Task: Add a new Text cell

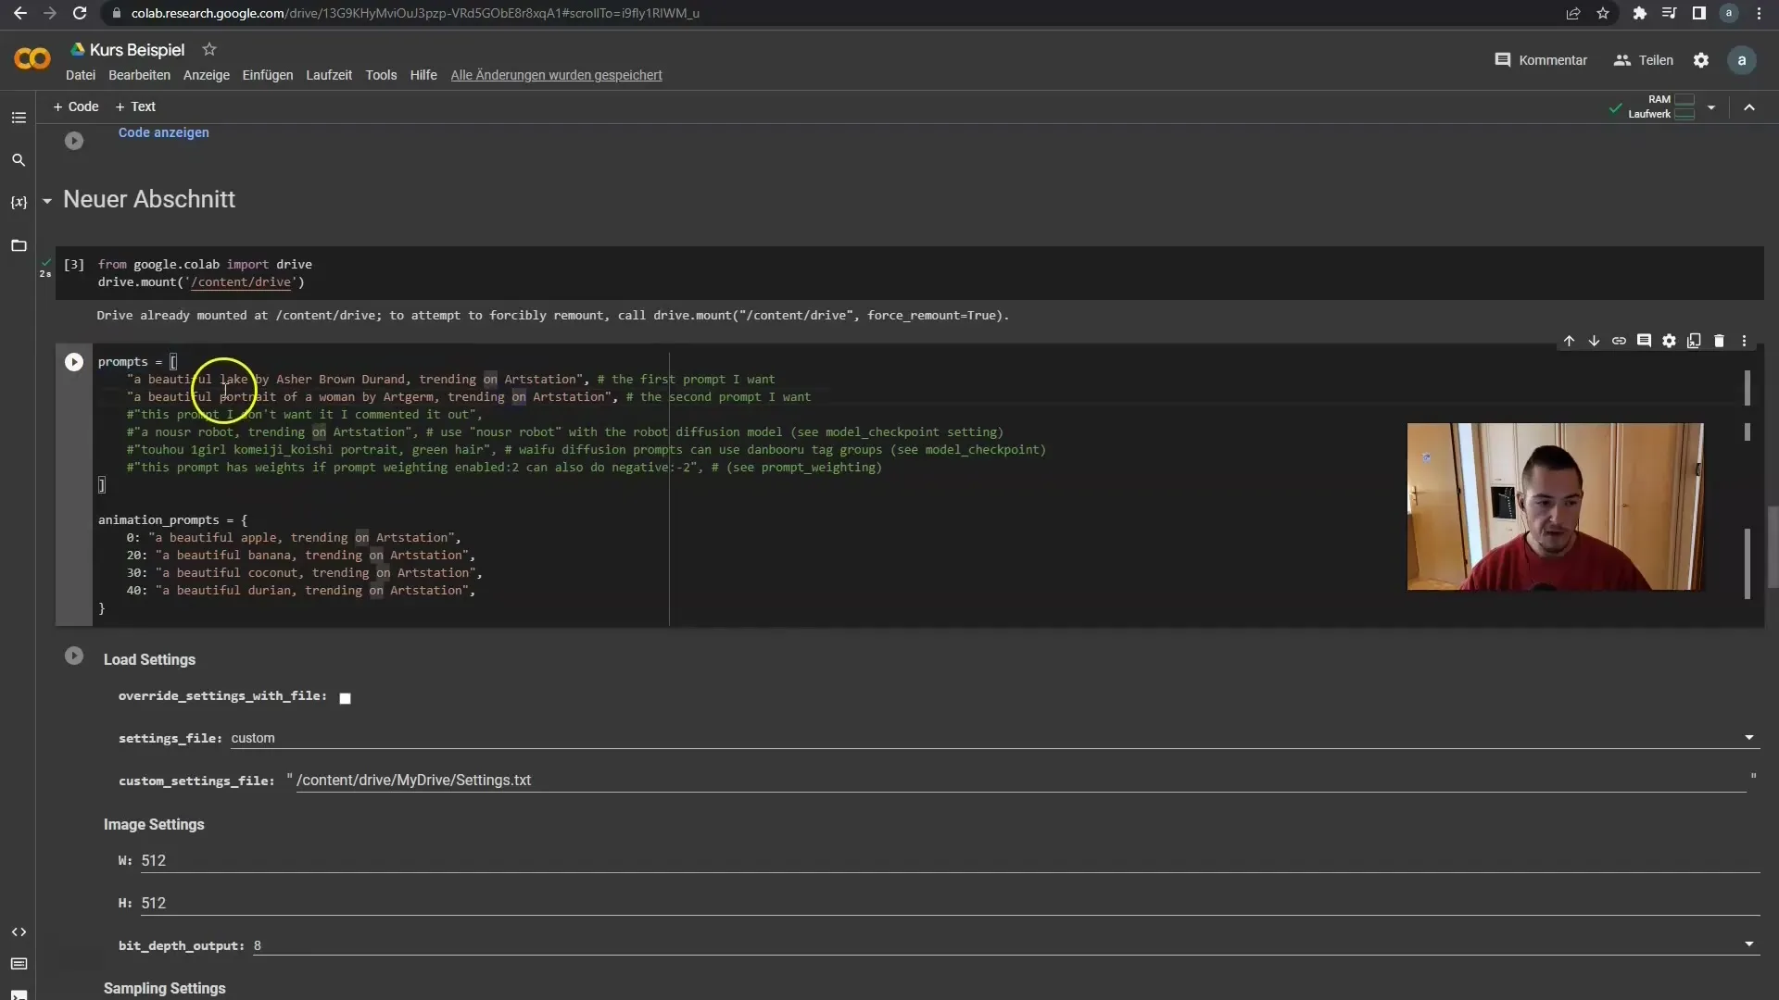Action: click(135, 106)
